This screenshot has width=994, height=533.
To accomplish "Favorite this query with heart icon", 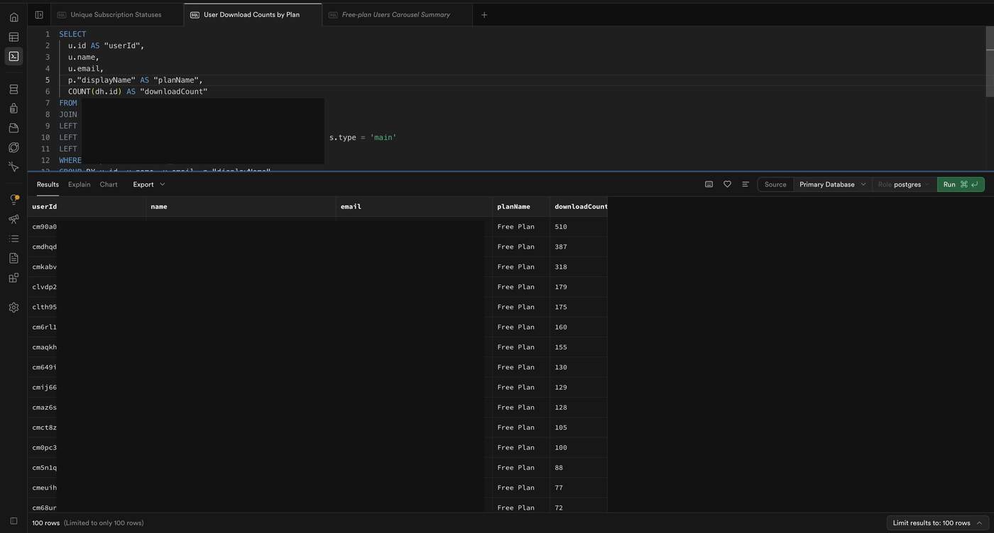I will point(727,184).
